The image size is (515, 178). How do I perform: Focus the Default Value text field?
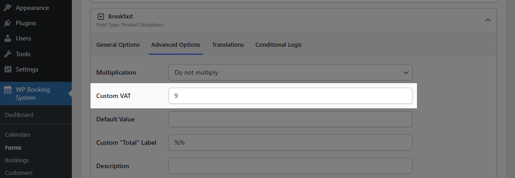(290, 119)
